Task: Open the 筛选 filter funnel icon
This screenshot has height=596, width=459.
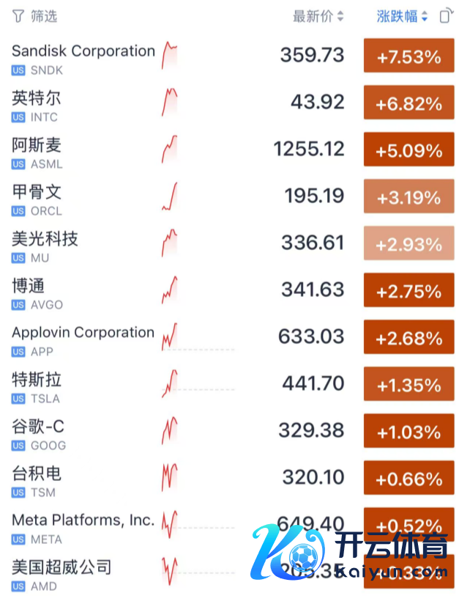Action: (18, 16)
